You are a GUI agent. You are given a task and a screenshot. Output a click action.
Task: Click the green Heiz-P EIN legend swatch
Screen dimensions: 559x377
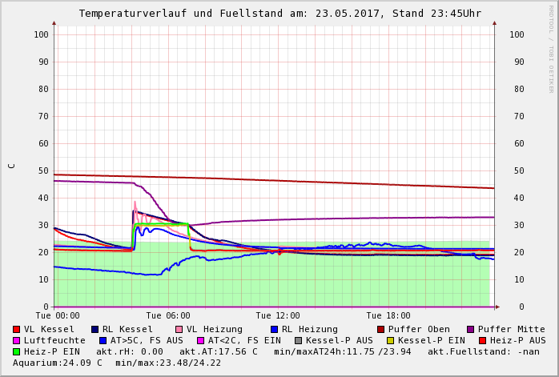(17, 351)
